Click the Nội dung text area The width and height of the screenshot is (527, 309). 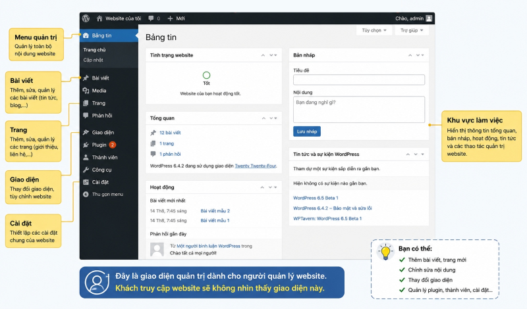tap(359, 110)
